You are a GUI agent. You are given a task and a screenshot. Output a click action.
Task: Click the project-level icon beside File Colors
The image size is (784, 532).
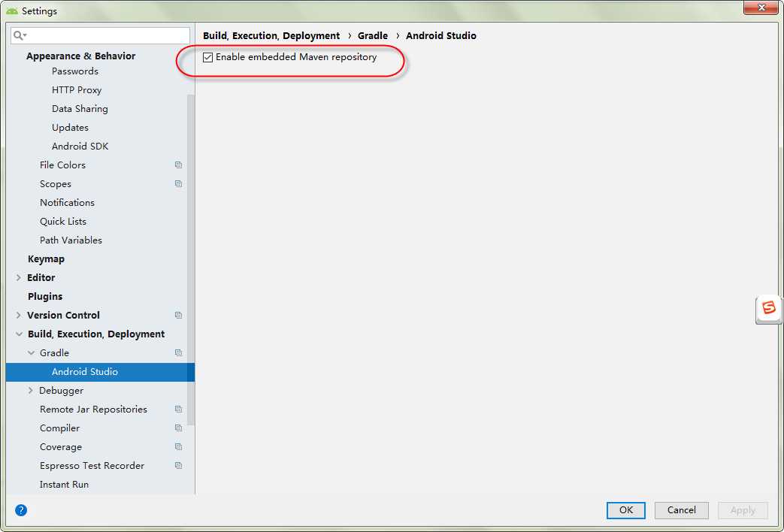pos(178,165)
